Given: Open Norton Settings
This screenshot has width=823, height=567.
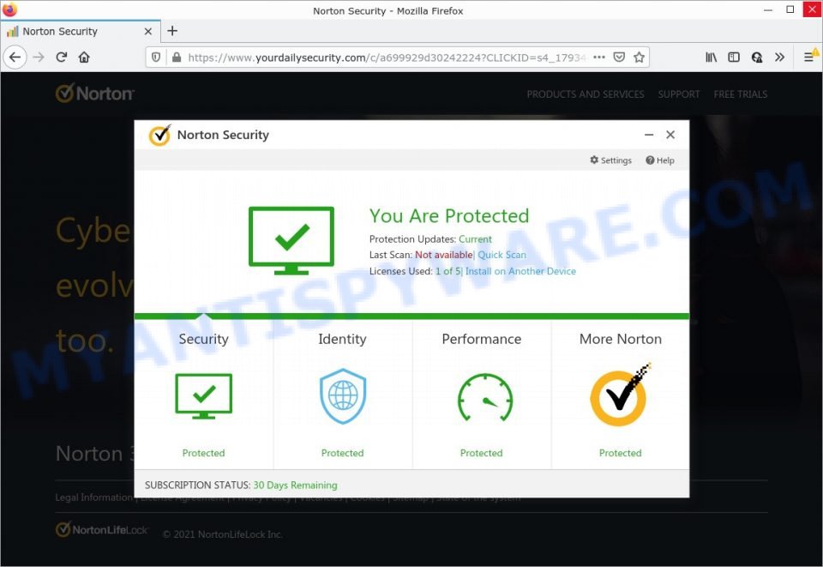Looking at the screenshot, I should click(x=610, y=160).
